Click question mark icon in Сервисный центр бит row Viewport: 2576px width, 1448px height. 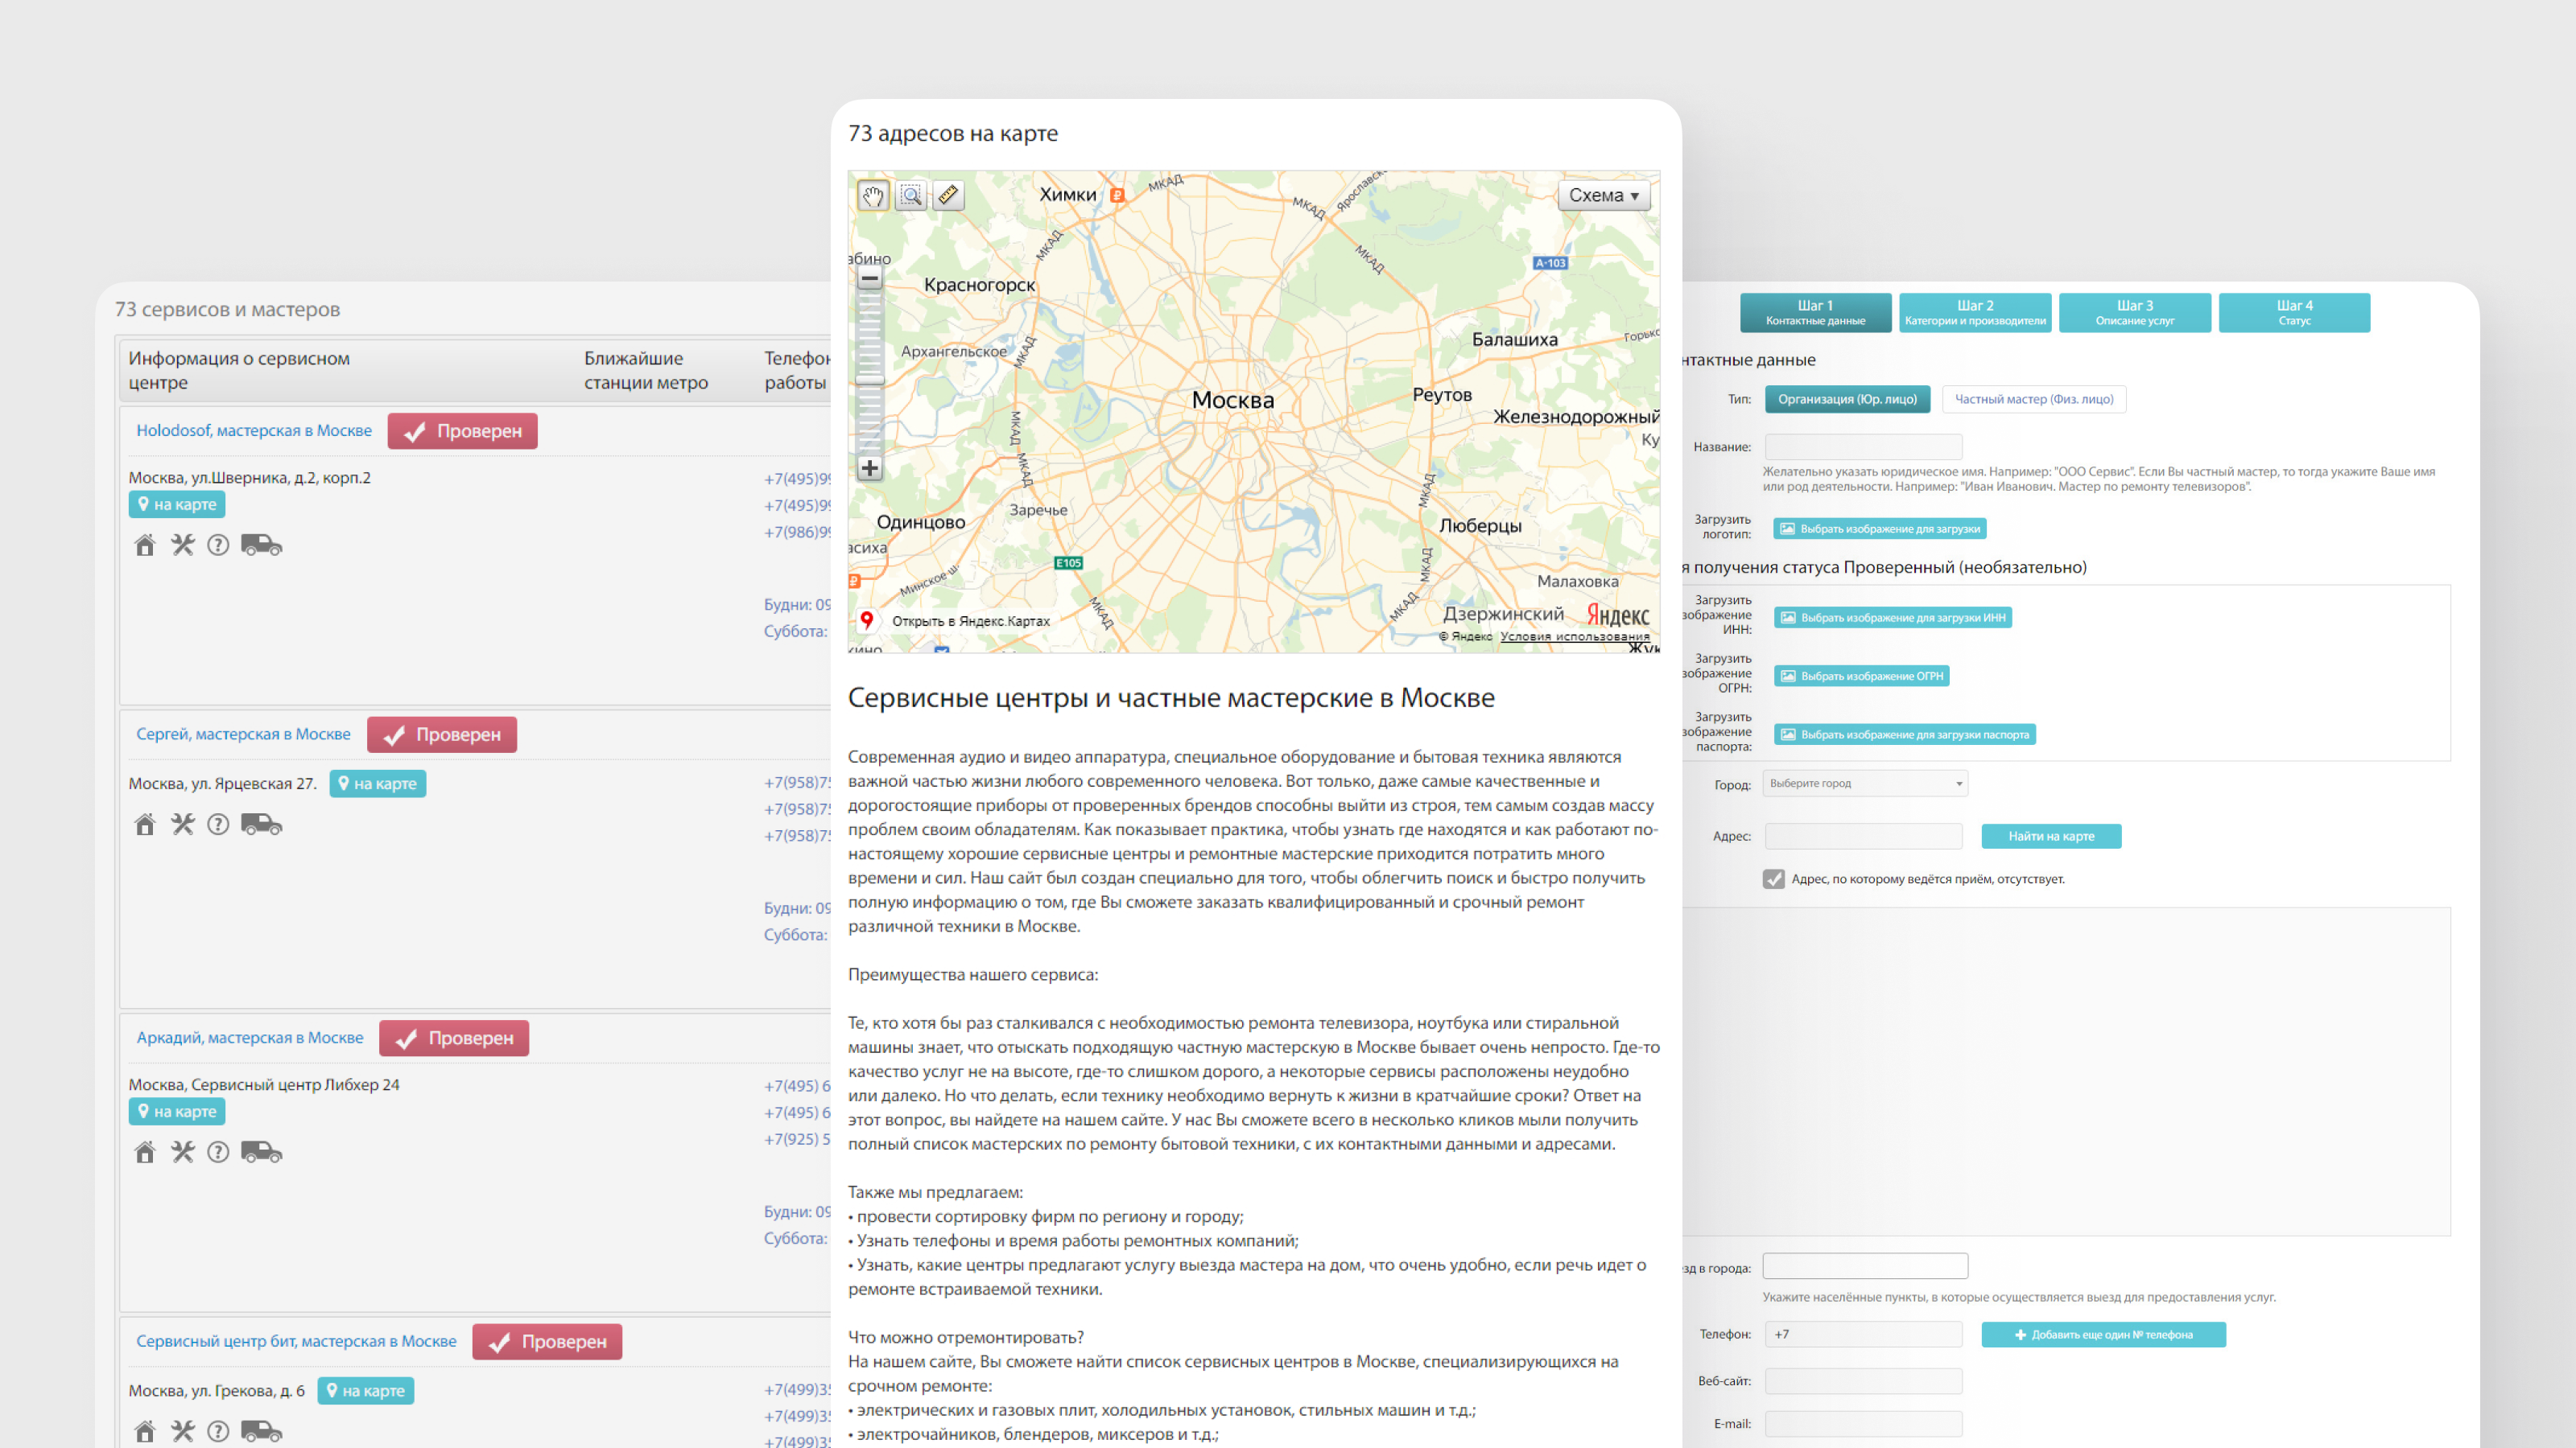[218, 1431]
